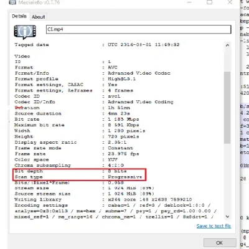Click the MediaInfo film-strip info icon
The width and height of the screenshot is (249, 249).
25,32
